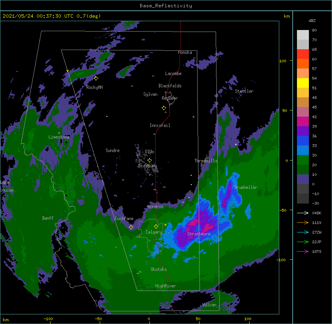This screenshot has width=332, height=324.
Task: Click the Strathmore label
Action: pos(199,234)
